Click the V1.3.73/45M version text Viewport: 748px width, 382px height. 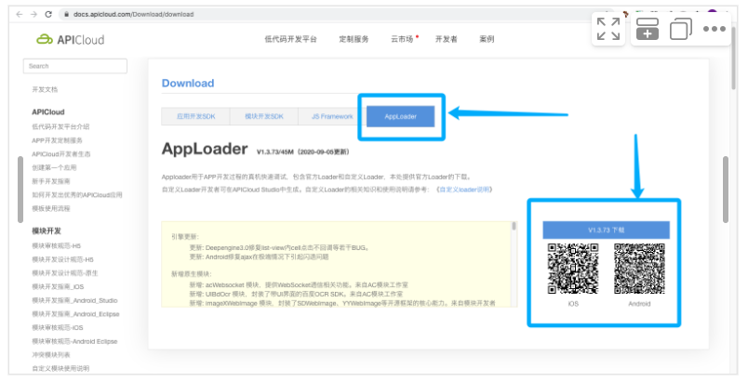tap(303, 151)
